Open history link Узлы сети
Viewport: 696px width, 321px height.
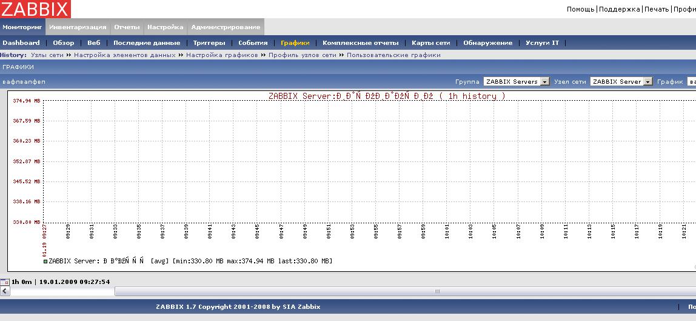tap(47, 55)
